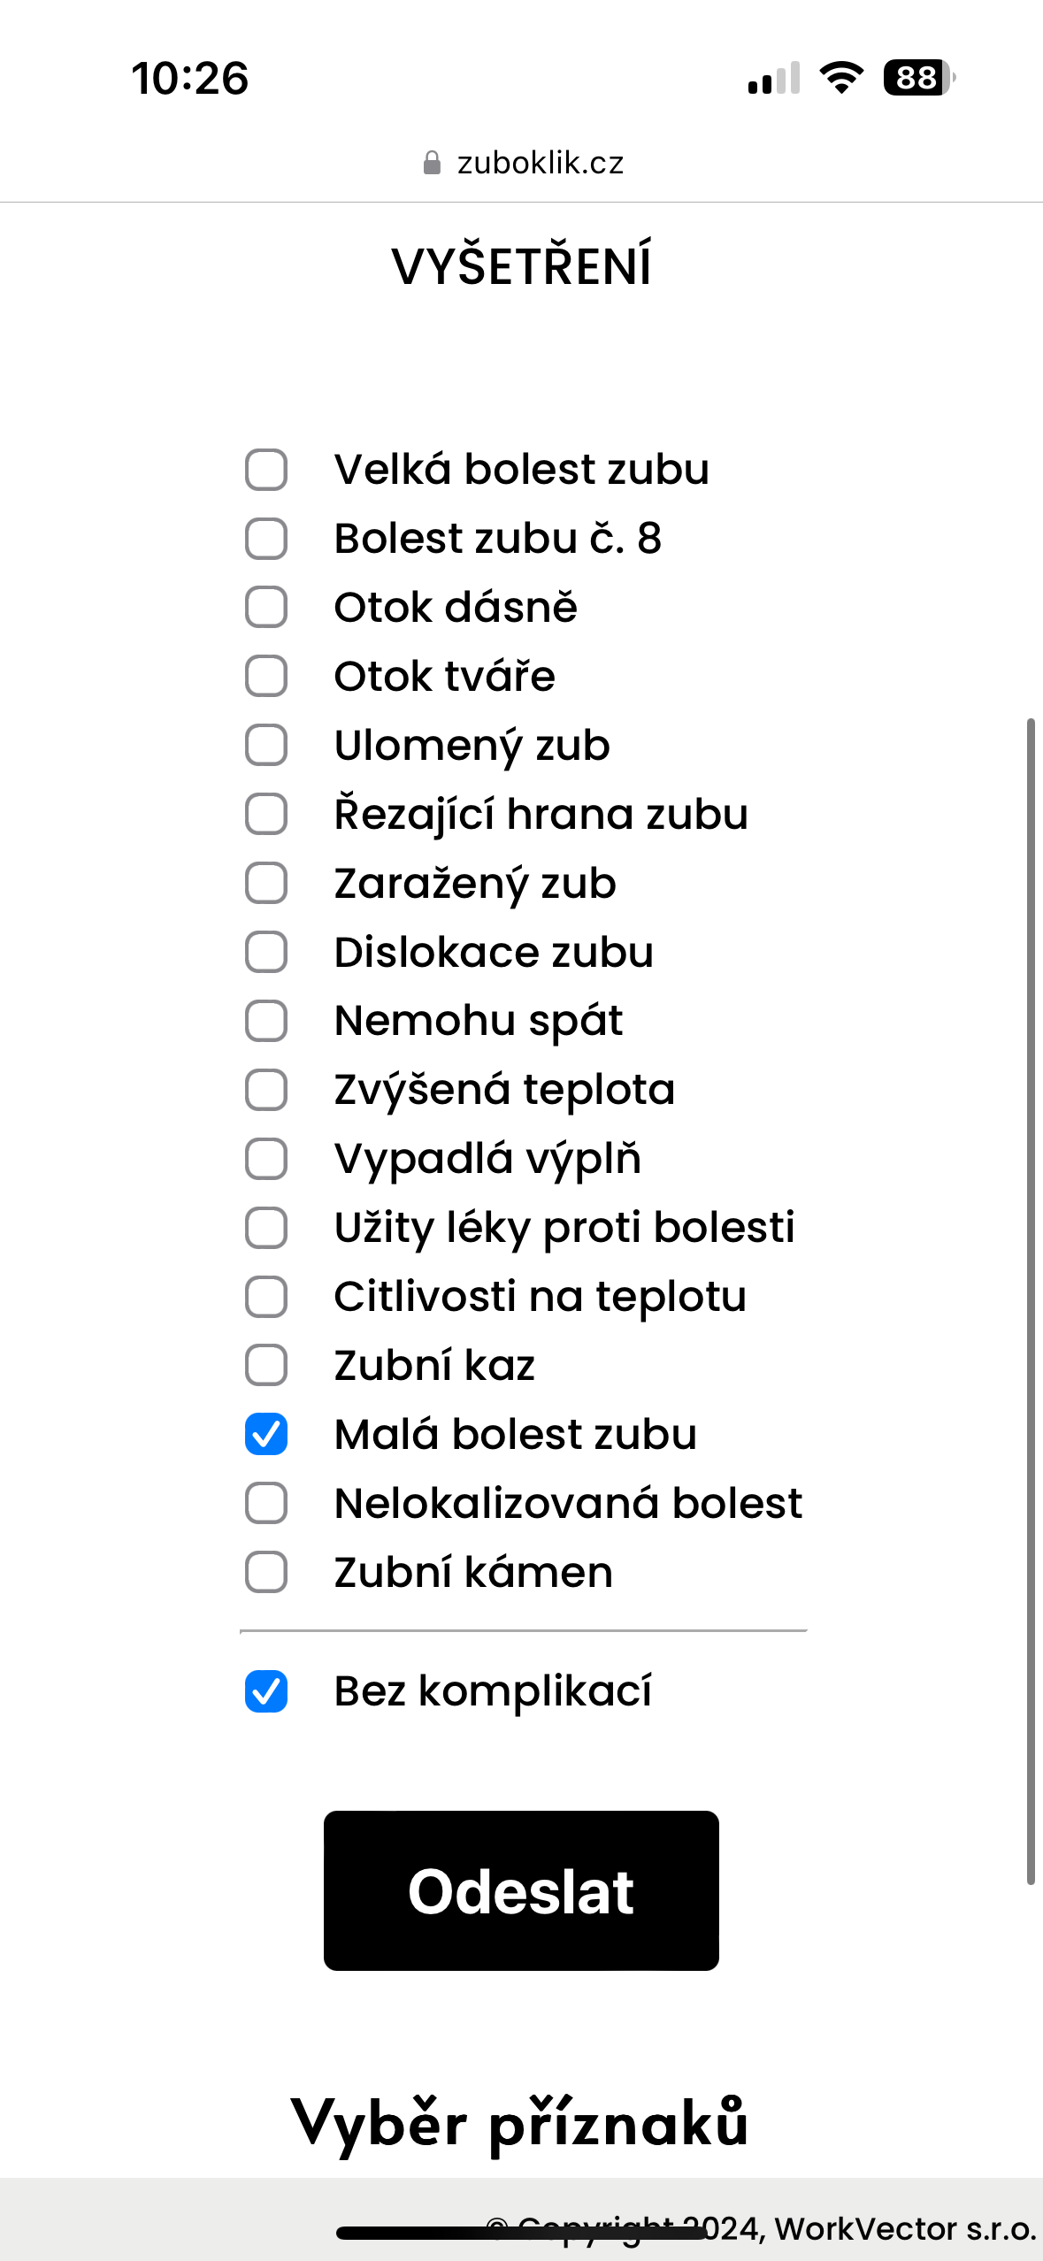Screen dimensions: 1043x2261
Task: Select the Zubní kaz option
Action: (x=265, y=1365)
